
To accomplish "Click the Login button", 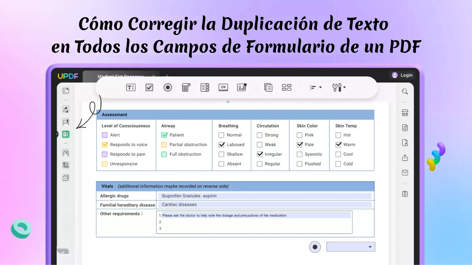I will pyautogui.click(x=402, y=75).
